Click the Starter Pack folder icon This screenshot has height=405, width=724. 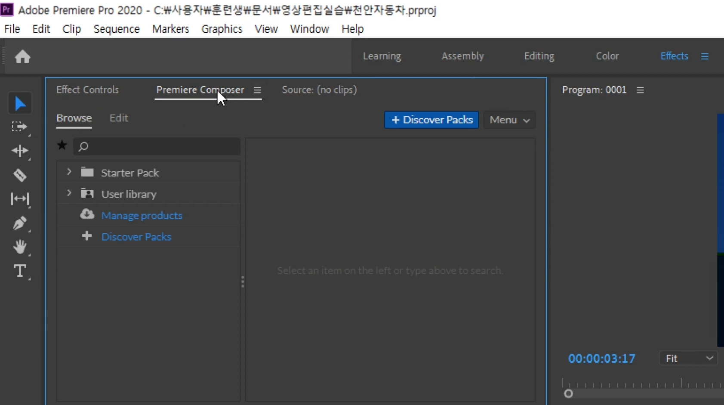(x=87, y=172)
